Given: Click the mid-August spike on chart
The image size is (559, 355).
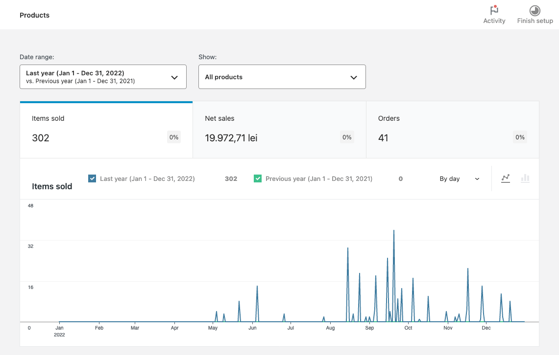Looking at the screenshot, I should (x=348, y=248).
